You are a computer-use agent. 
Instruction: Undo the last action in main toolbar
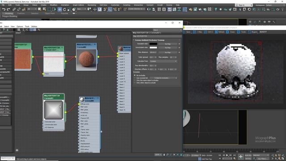[x=4, y=9]
